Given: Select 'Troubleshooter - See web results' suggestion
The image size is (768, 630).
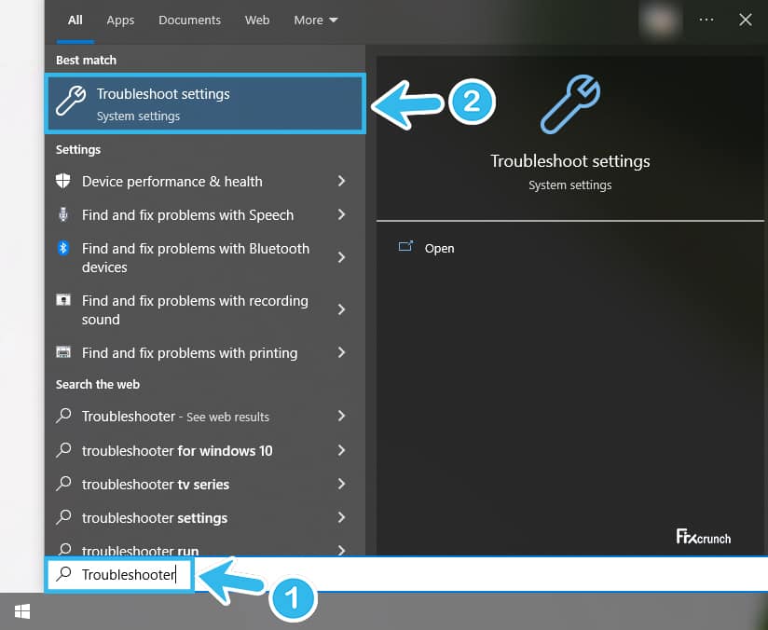Looking at the screenshot, I should (x=205, y=417).
